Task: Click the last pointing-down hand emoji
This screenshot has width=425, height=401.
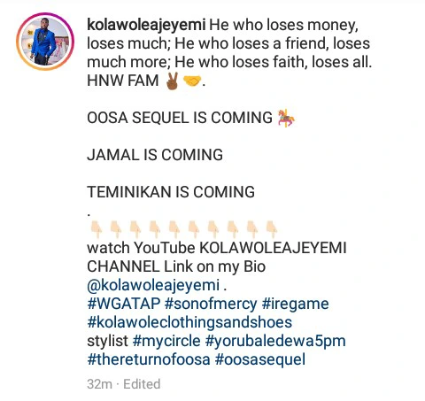Action: click(271, 229)
